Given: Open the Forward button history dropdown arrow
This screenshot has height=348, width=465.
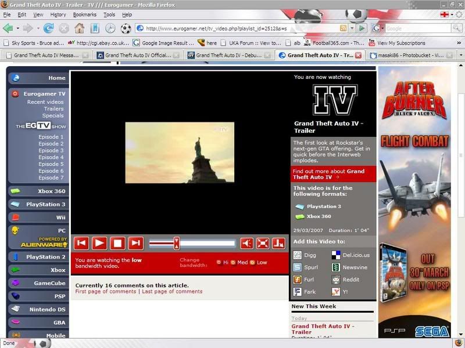Looking at the screenshot, I should (38, 28).
